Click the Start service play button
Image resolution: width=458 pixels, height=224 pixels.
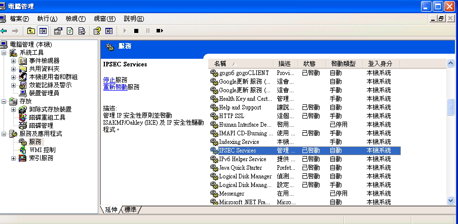click(125, 31)
